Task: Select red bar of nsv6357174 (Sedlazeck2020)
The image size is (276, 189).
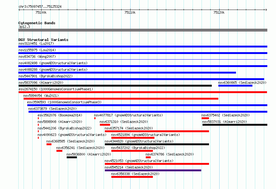Action: tap(157, 131)
